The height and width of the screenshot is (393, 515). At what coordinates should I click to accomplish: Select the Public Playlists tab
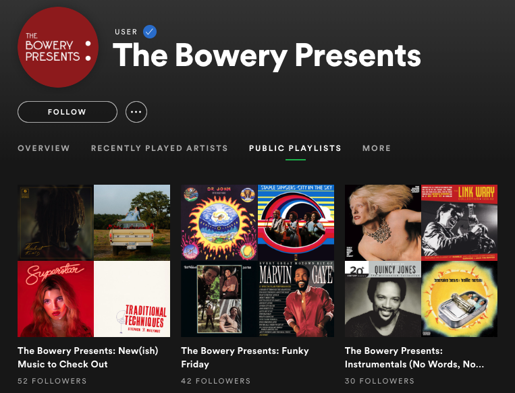(295, 148)
